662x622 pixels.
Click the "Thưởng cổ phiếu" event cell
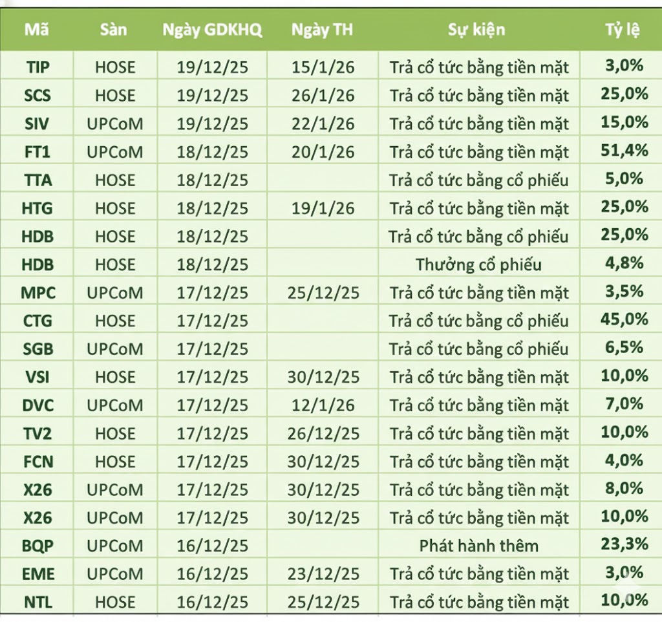click(x=478, y=264)
